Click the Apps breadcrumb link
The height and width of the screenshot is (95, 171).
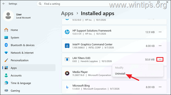(x=67, y=13)
